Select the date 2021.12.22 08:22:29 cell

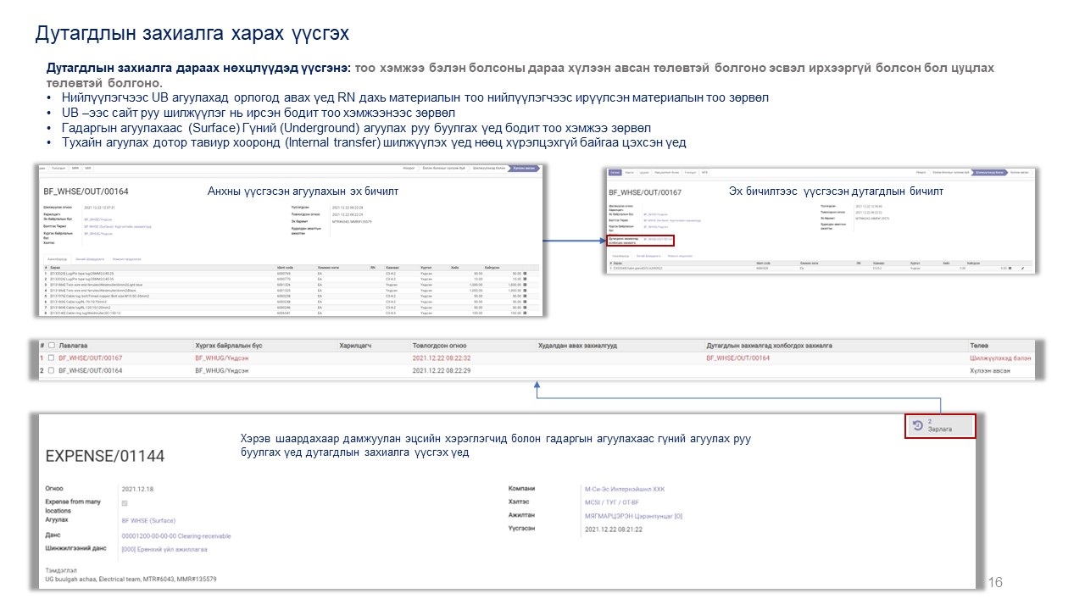(441, 371)
